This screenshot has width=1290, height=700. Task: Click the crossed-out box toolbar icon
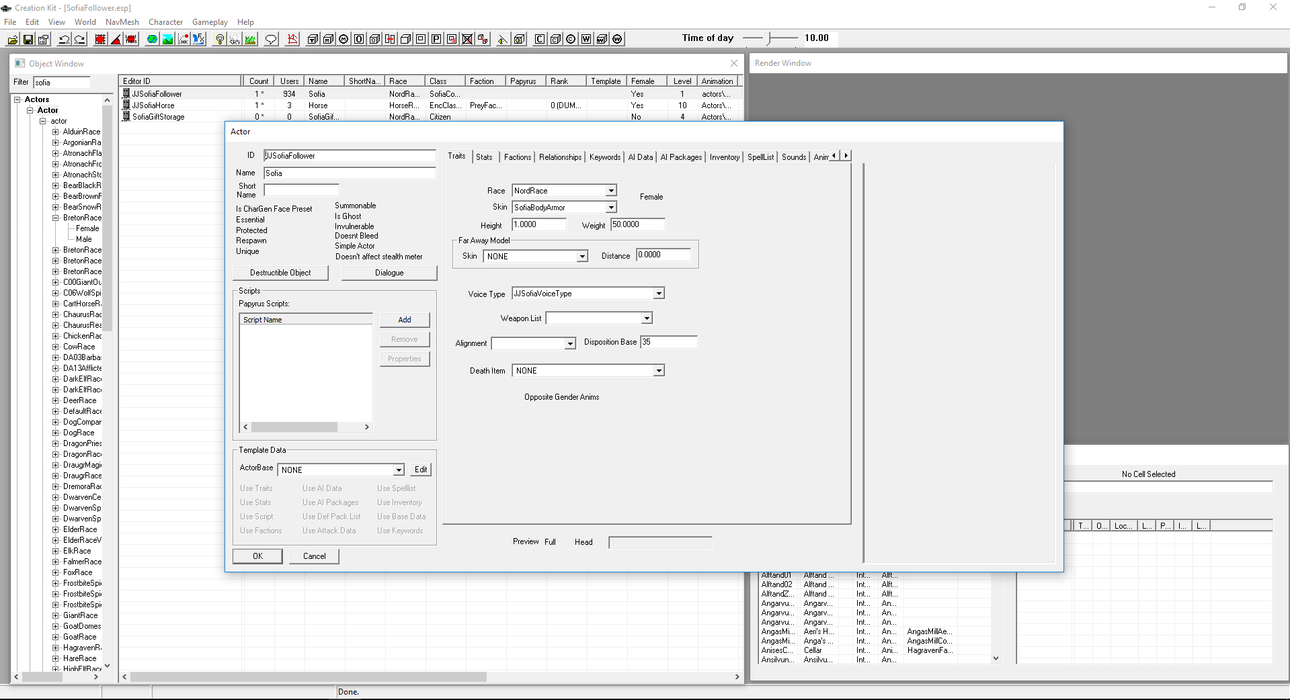(467, 39)
